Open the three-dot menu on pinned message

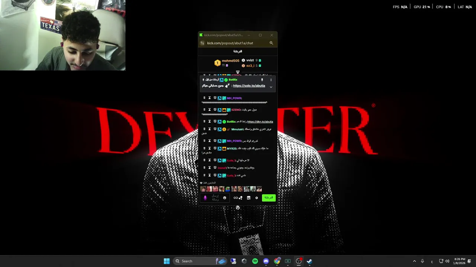(x=271, y=80)
